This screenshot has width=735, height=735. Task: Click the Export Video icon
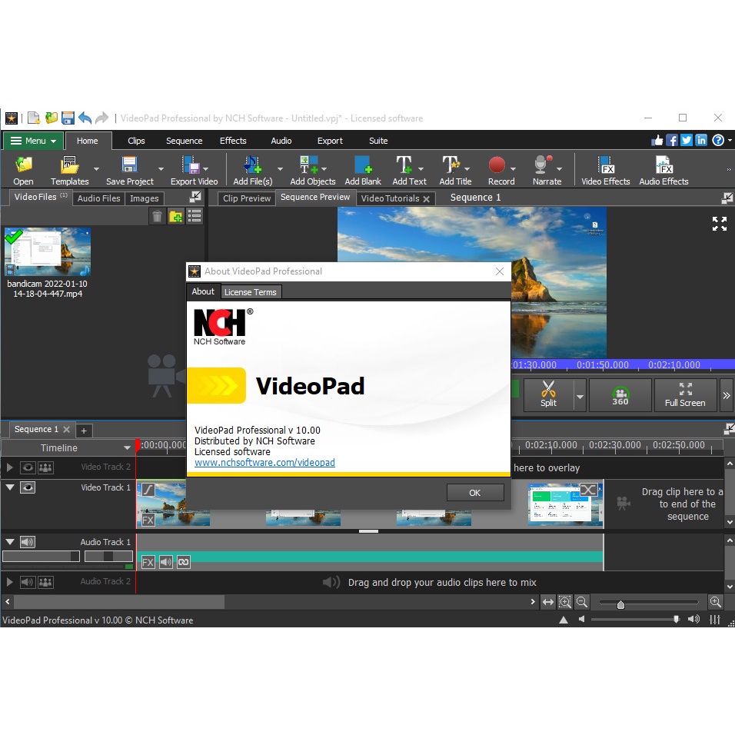(191, 165)
